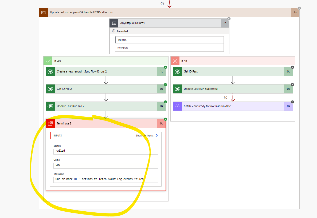Screen dimensions: 317x218
Task: Click the success checkmark badge on "Create a new record"
Action: tap(165, 68)
